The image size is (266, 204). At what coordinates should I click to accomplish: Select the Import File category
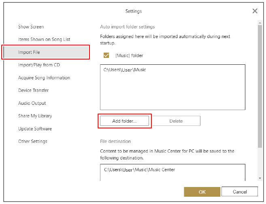point(29,52)
